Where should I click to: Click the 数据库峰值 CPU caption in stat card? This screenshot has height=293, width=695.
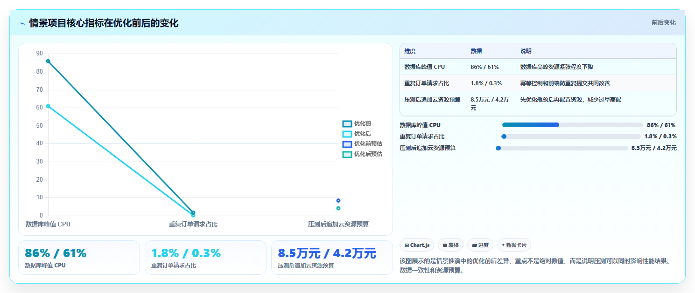(45, 266)
